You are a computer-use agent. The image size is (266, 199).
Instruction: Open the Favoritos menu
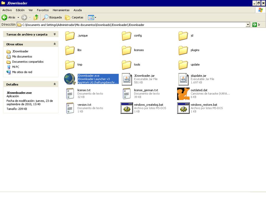click(43, 10)
